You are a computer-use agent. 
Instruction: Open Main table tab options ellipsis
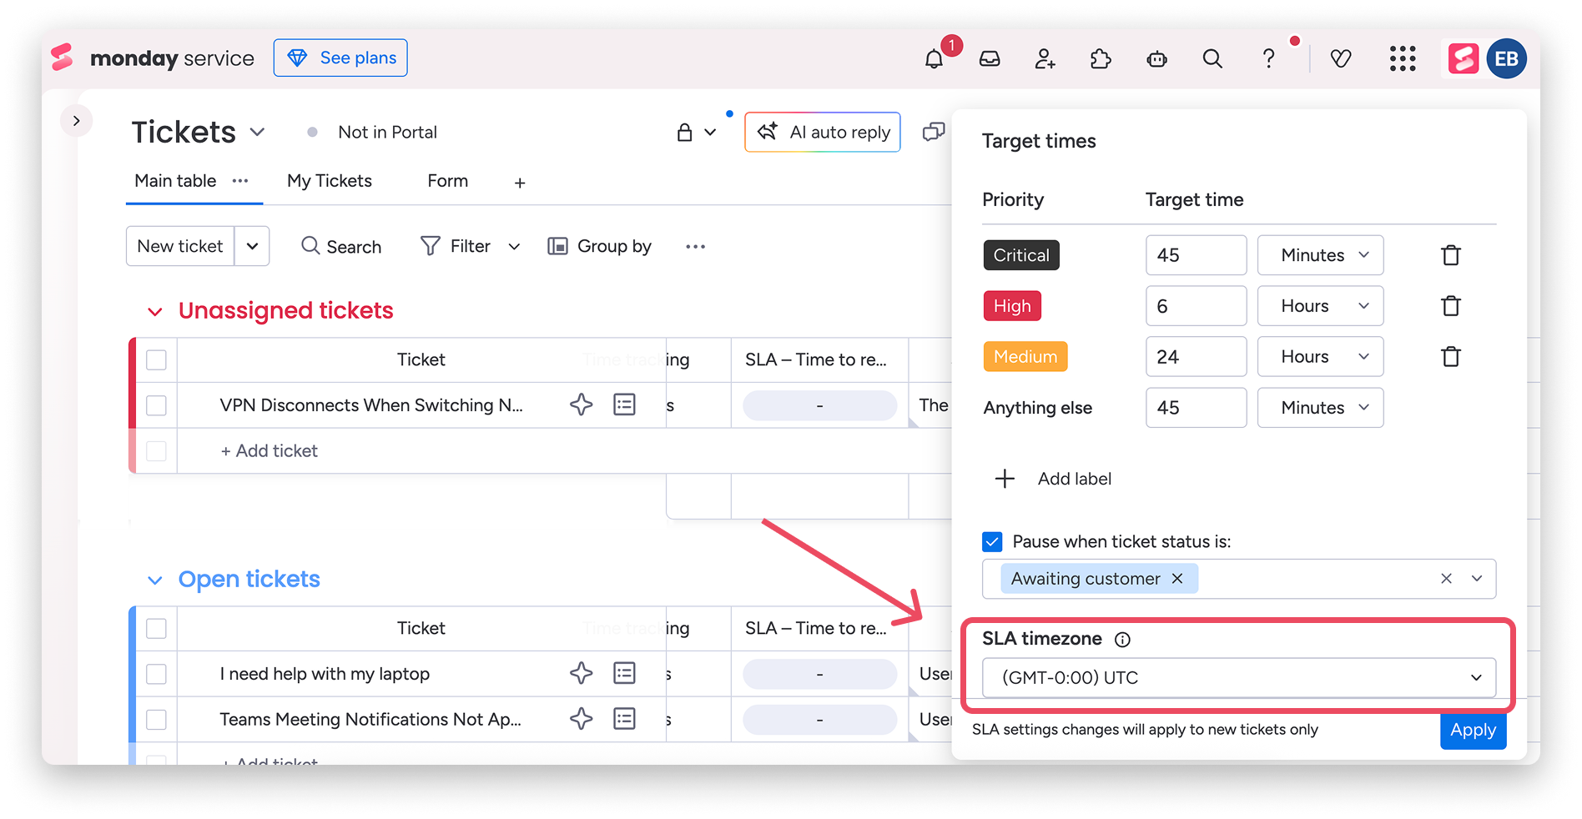[240, 181]
